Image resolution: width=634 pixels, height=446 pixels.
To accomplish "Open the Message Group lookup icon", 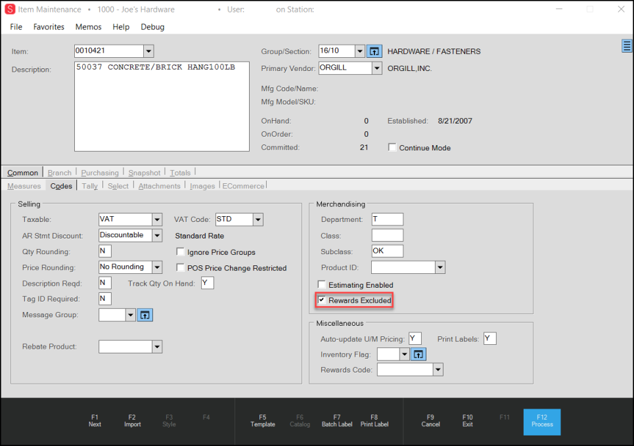I will [145, 315].
